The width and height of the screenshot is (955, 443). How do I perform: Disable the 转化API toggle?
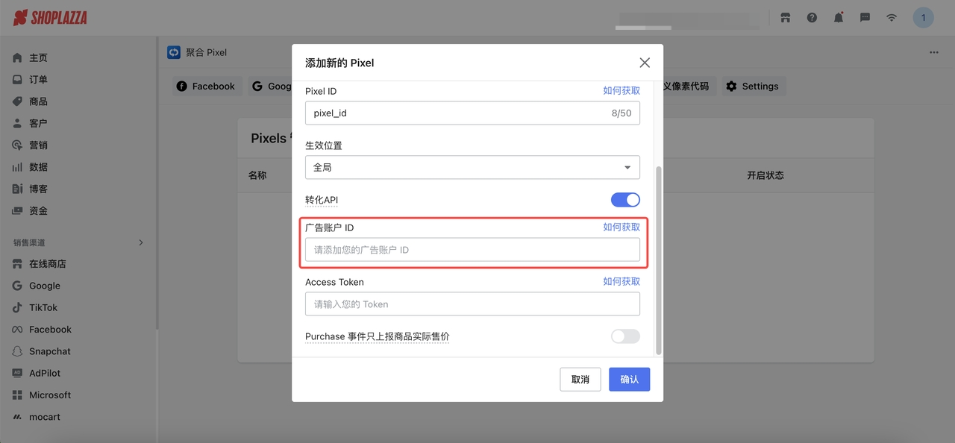click(625, 200)
